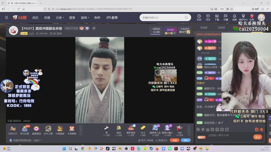Click the 充值 recharge button

coord(174,140)
